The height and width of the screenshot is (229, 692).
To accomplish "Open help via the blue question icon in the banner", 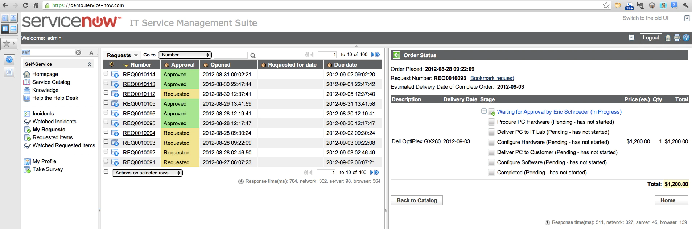I will (x=686, y=38).
